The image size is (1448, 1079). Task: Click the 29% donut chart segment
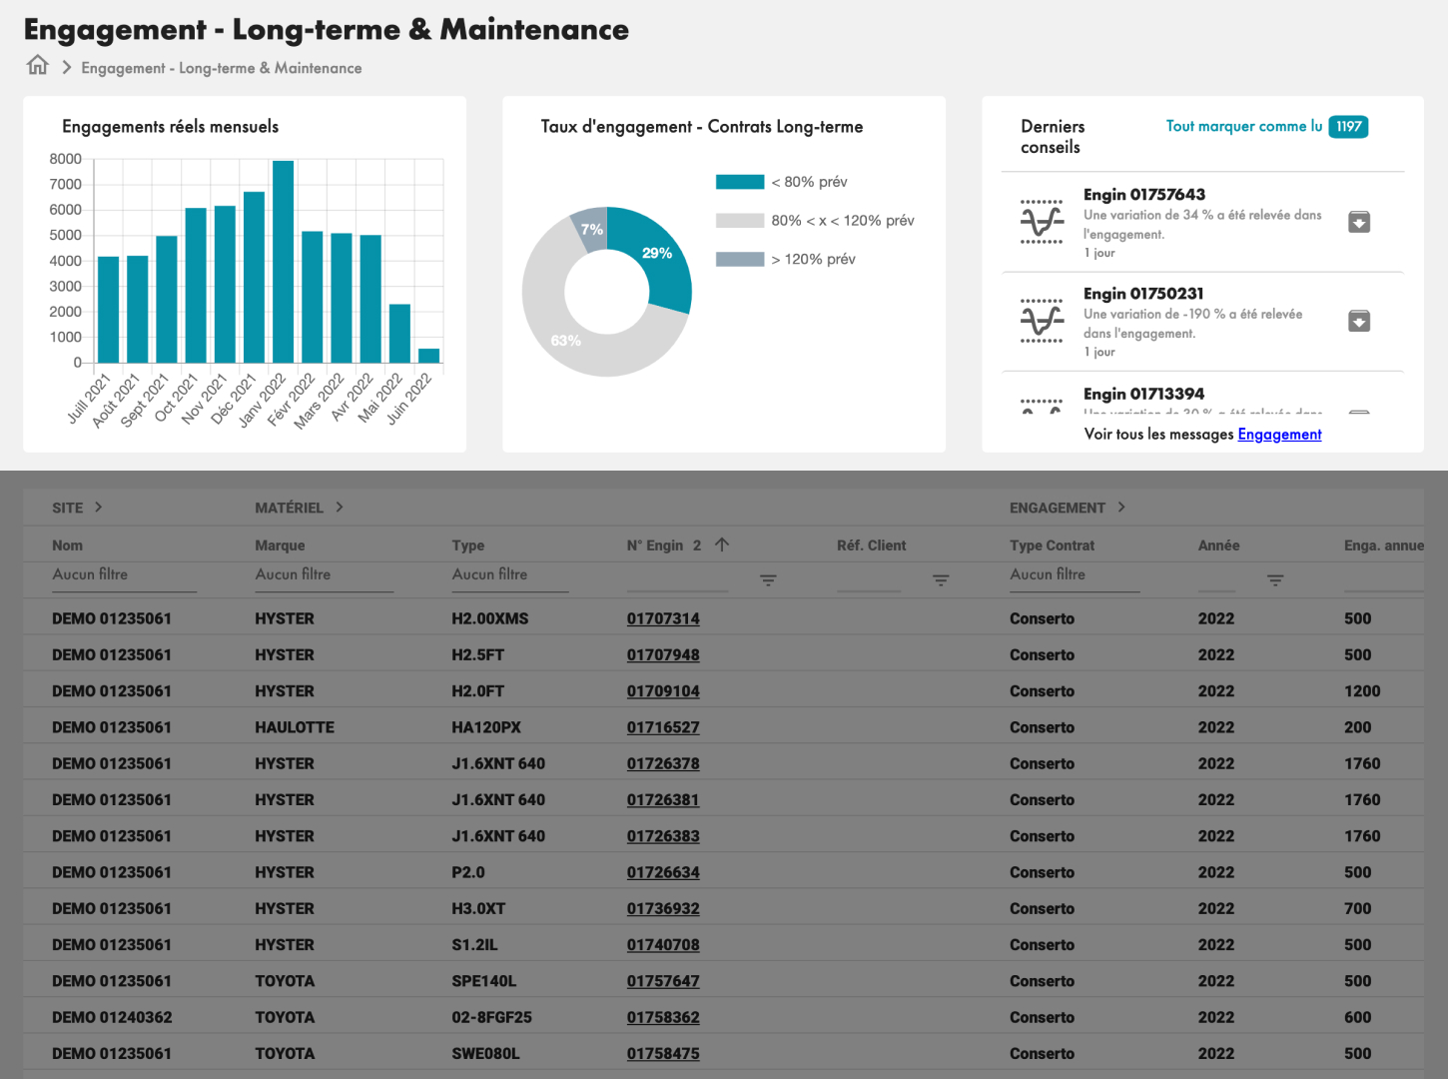coord(655,254)
